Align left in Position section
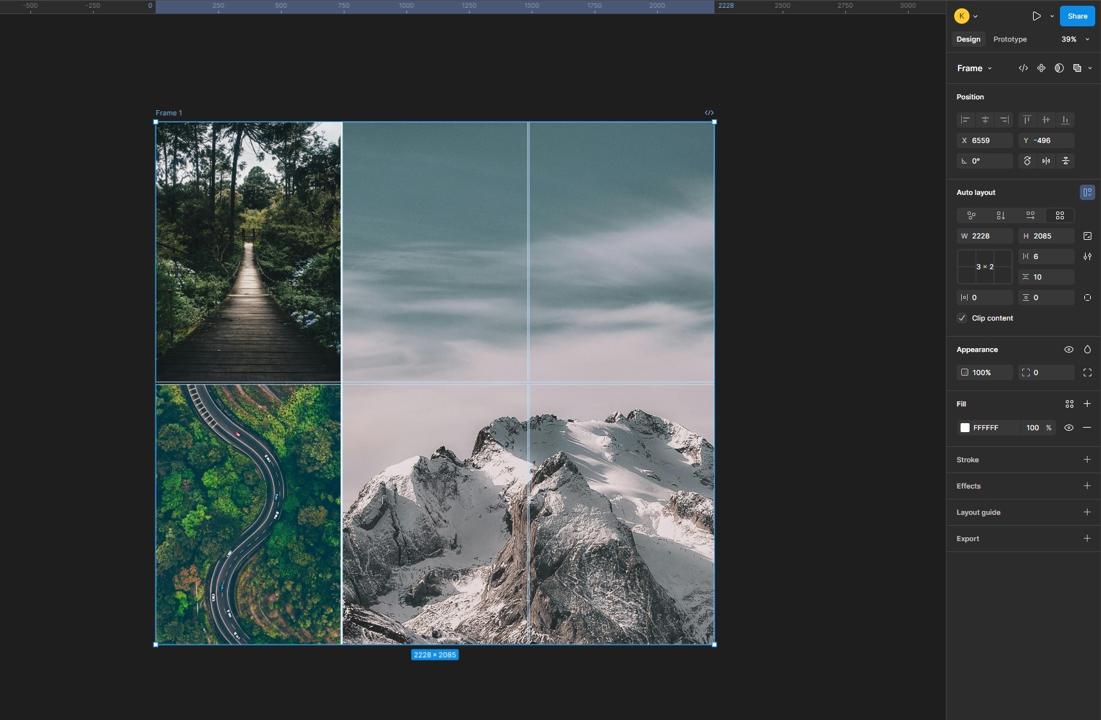This screenshot has width=1101, height=720. coord(966,120)
